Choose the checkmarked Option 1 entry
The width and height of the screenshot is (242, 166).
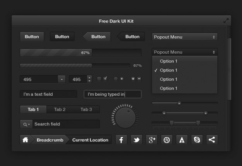[x=184, y=70]
